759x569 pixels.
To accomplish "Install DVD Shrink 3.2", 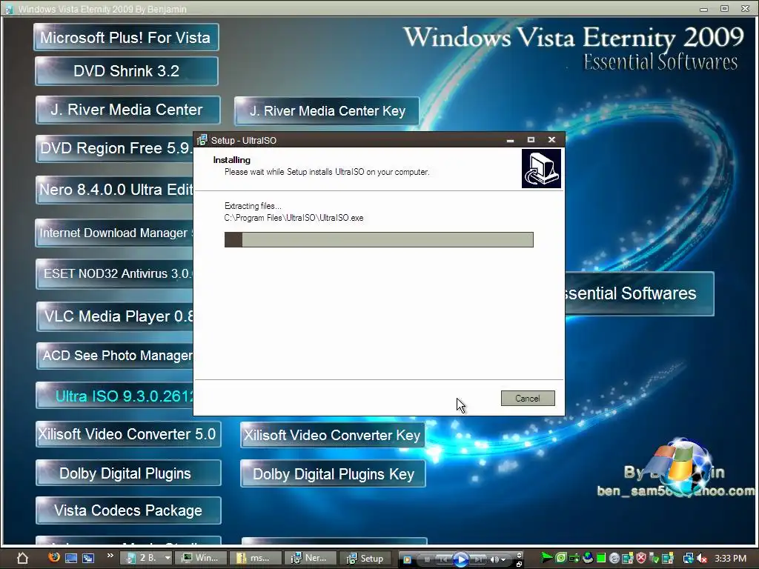I will 126,71.
